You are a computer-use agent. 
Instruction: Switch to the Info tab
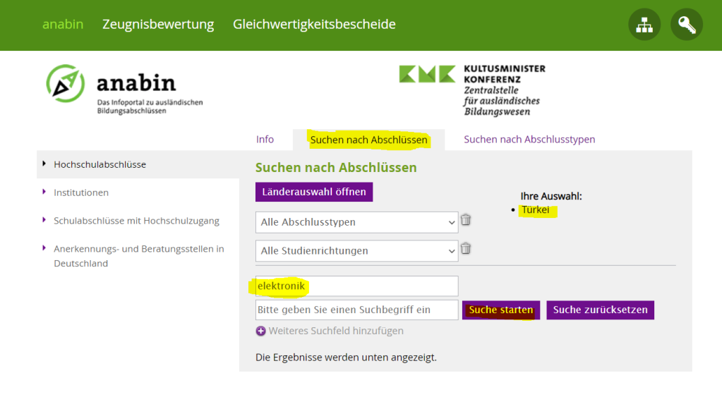(x=265, y=140)
